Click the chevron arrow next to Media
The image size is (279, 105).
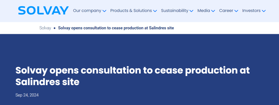click(213, 11)
